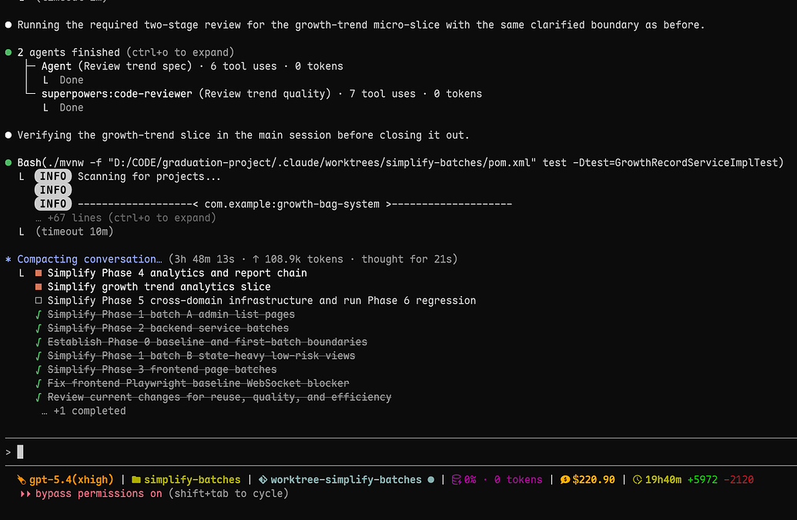The width and height of the screenshot is (797, 520).
Task: Click the checkmark beside 'Simplify Phase 2 backend service batches'
Action: tap(39, 328)
